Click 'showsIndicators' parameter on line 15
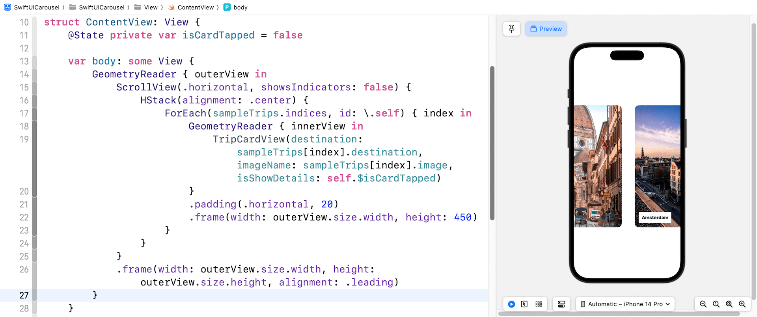The height and width of the screenshot is (317, 757). [306, 87]
